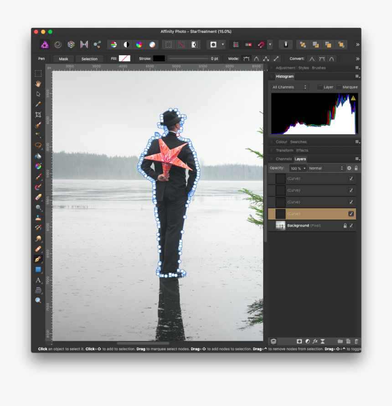The width and height of the screenshot is (392, 406).
Task: Click the Hand tool for panning
Action: [x=39, y=84]
